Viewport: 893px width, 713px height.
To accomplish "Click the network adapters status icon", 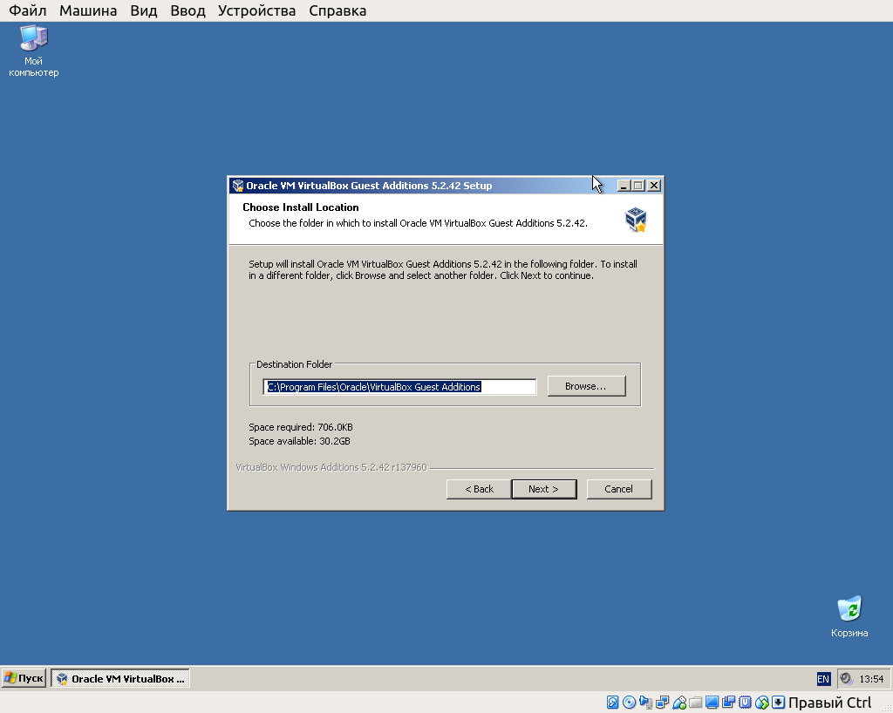I will pyautogui.click(x=663, y=703).
